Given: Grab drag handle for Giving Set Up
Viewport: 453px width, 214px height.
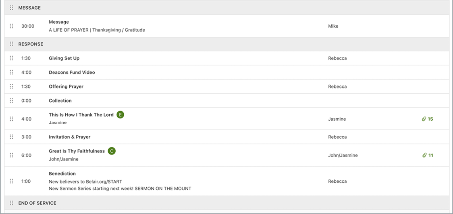Looking at the screenshot, I should [12, 58].
